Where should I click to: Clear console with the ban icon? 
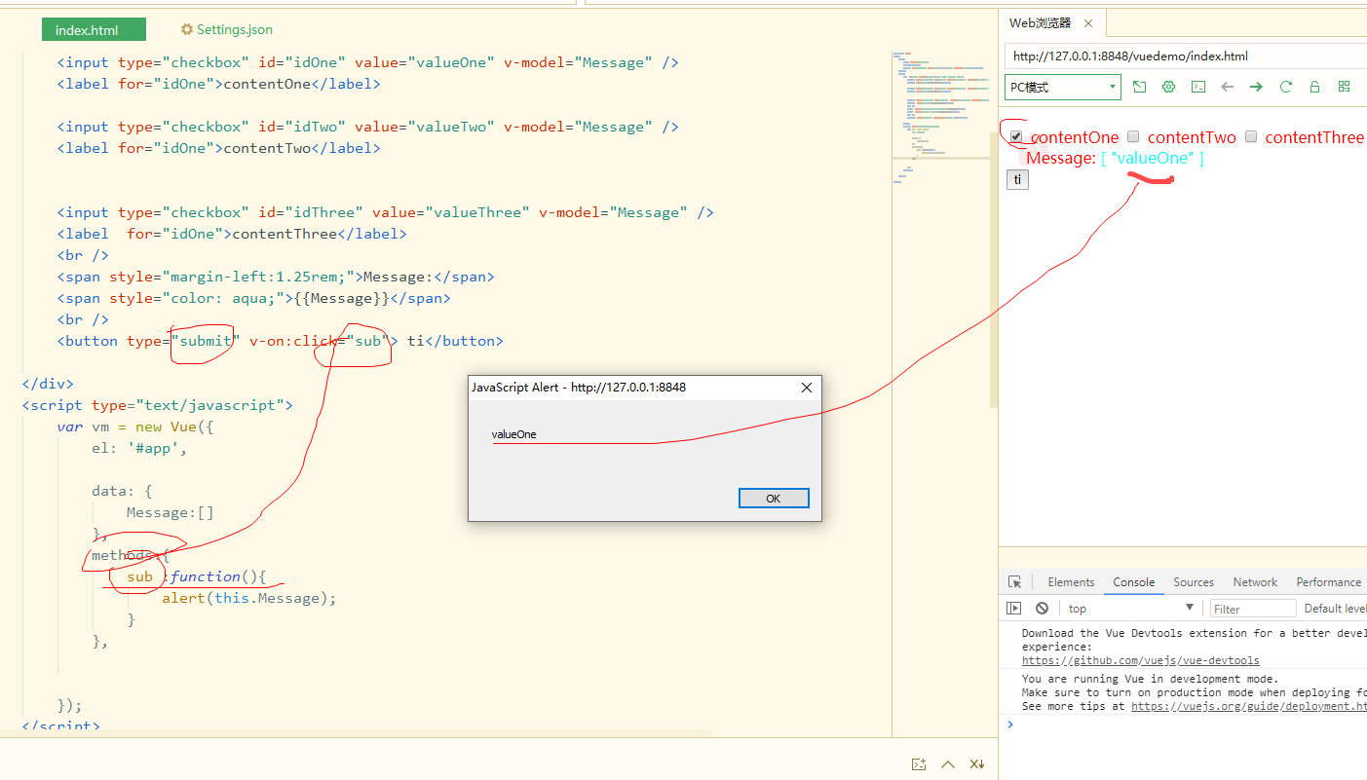click(1042, 609)
